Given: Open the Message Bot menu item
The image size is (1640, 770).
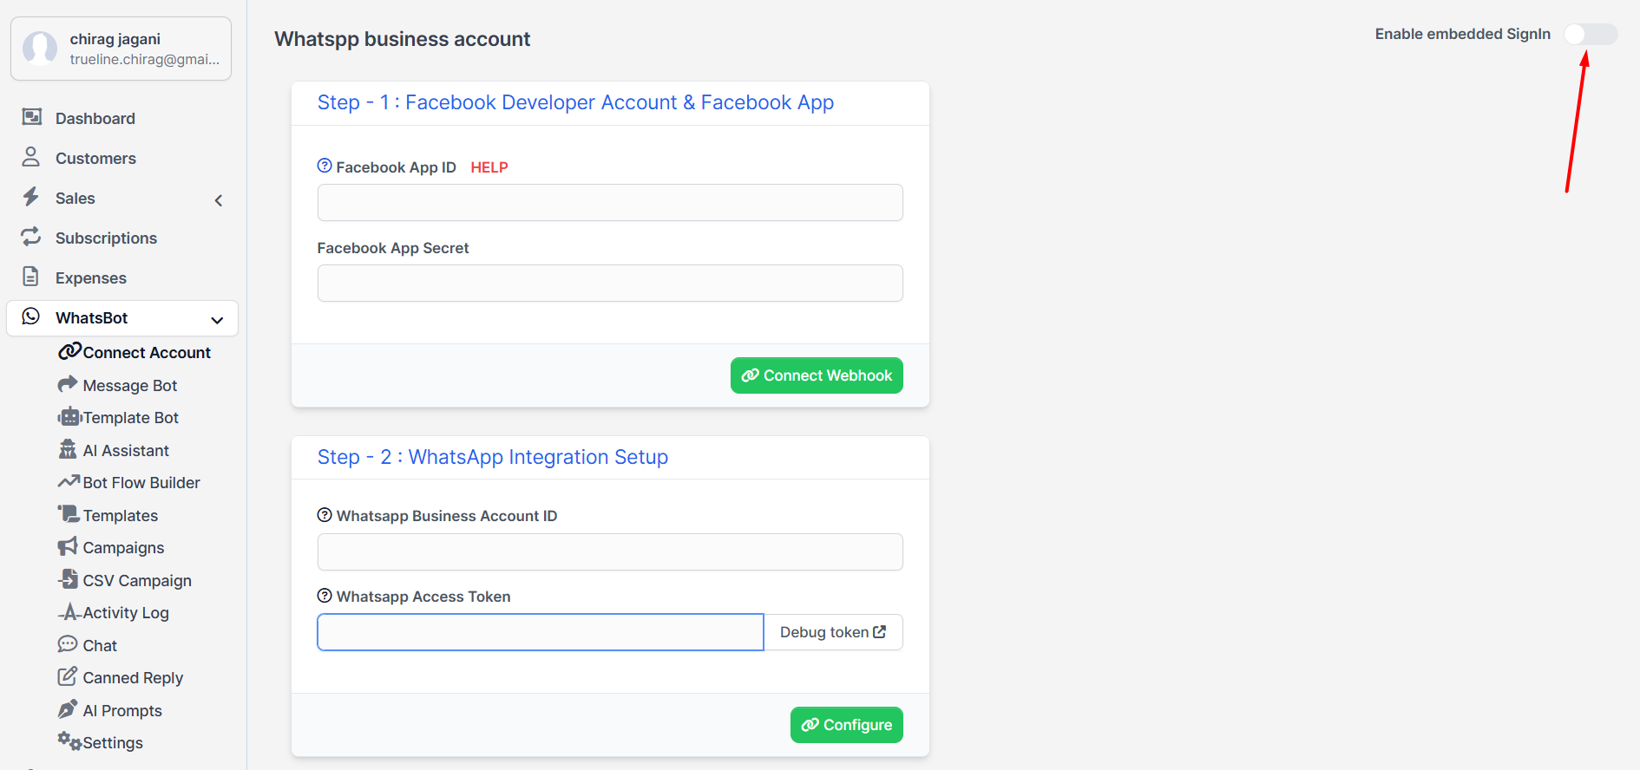Looking at the screenshot, I should pyautogui.click(x=129, y=386).
